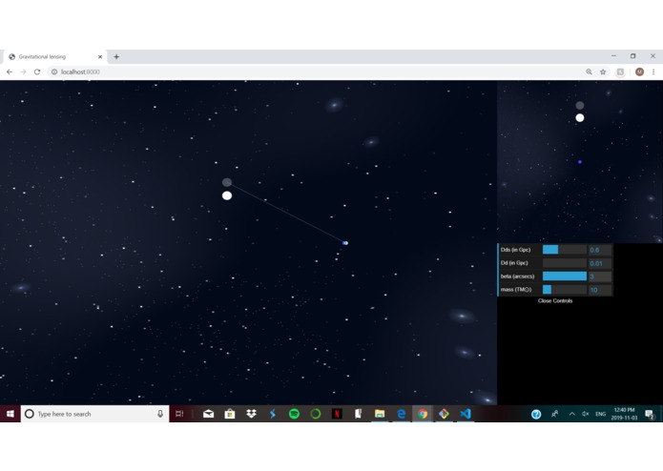This screenshot has height=471, width=663.
Task: Open Microsoft Store from taskbar
Action: pyautogui.click(x=230, y=414)
